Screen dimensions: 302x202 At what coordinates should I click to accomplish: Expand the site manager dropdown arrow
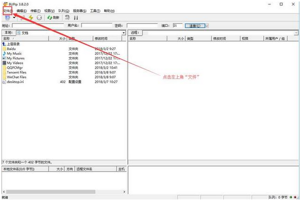[14, 18]
